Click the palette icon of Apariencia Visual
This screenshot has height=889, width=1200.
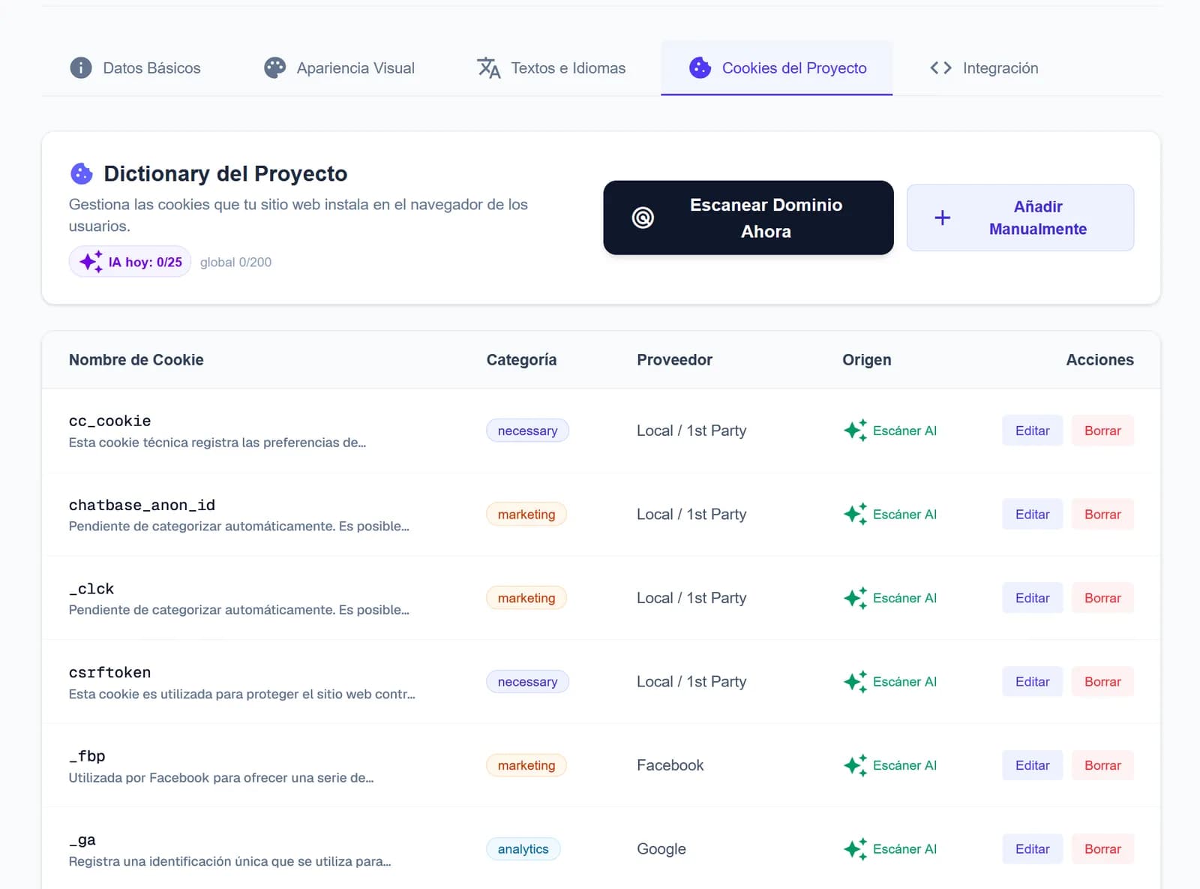pyautogui.click(x=275, y=68)
